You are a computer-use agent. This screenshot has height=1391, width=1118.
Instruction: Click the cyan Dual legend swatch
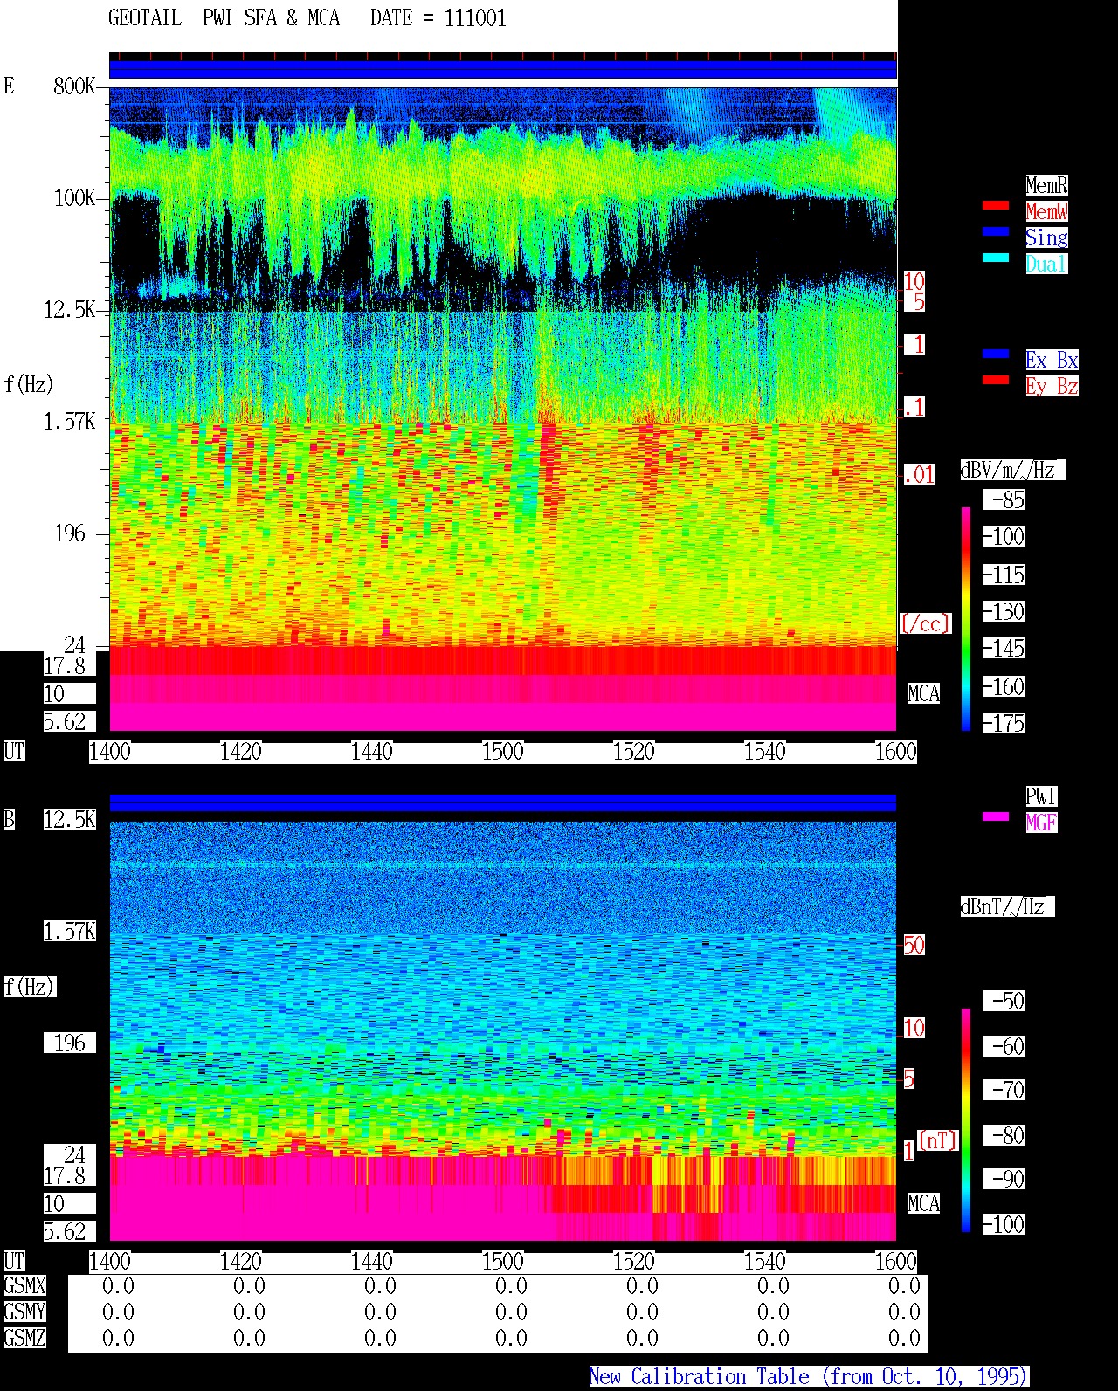(x=996, y=258)
